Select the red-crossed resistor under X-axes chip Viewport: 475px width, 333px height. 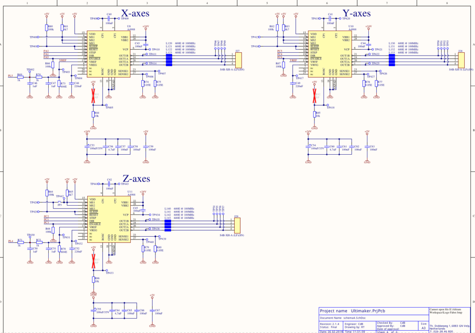pyautogui.click(x=93, y=95)
